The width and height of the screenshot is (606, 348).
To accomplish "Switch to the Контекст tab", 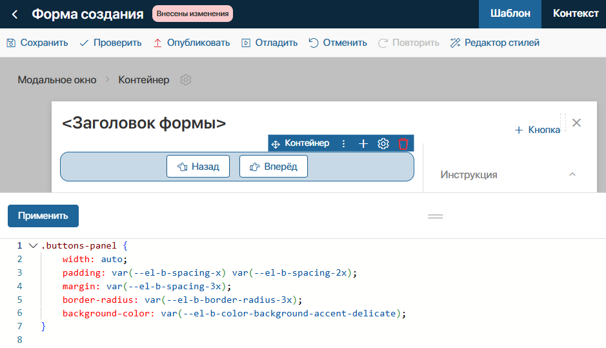I will tap(576, 14).
